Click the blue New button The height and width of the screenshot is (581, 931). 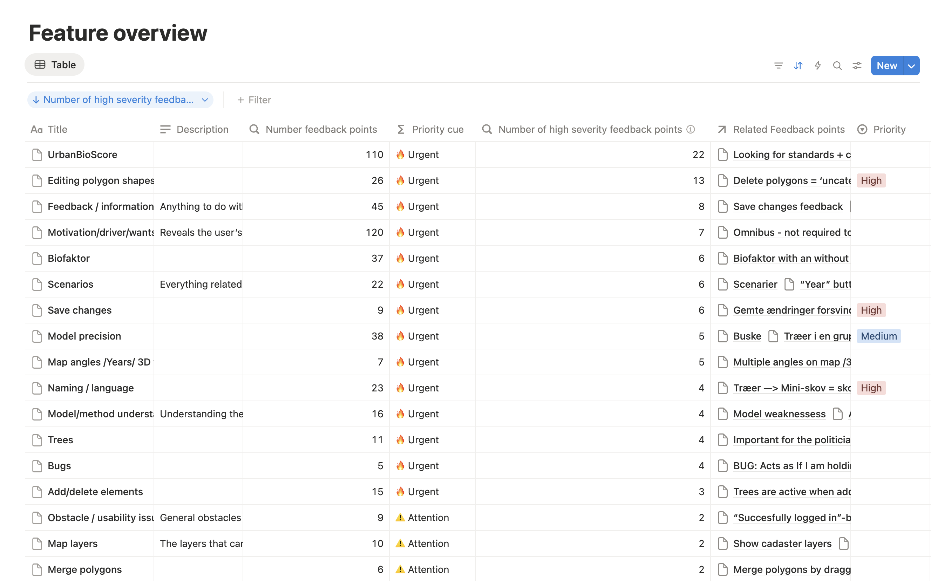pos(886,66)
